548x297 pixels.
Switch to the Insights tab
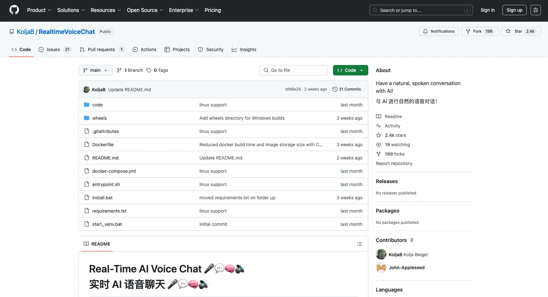(244, 49)
